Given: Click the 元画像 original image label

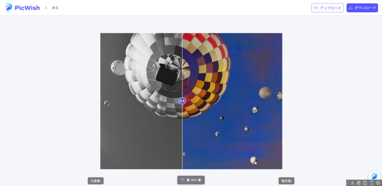Looking at the screenshot, I should pos(96,181).
